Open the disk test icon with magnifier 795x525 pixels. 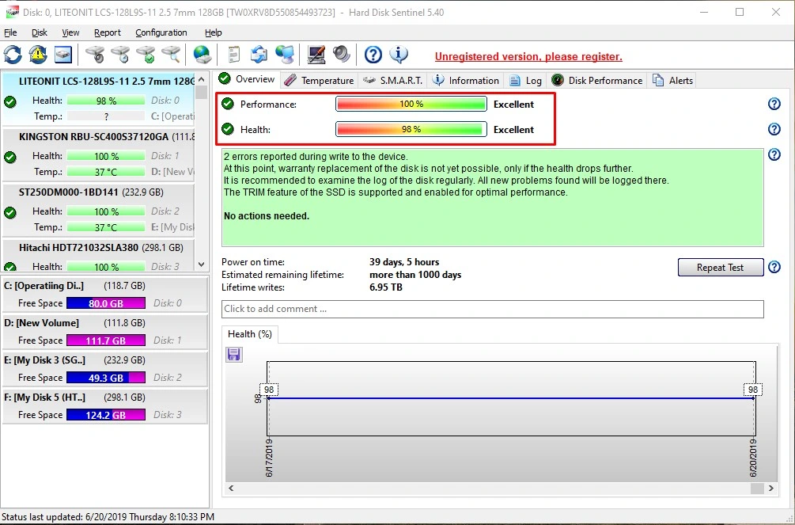click(172, 55)
